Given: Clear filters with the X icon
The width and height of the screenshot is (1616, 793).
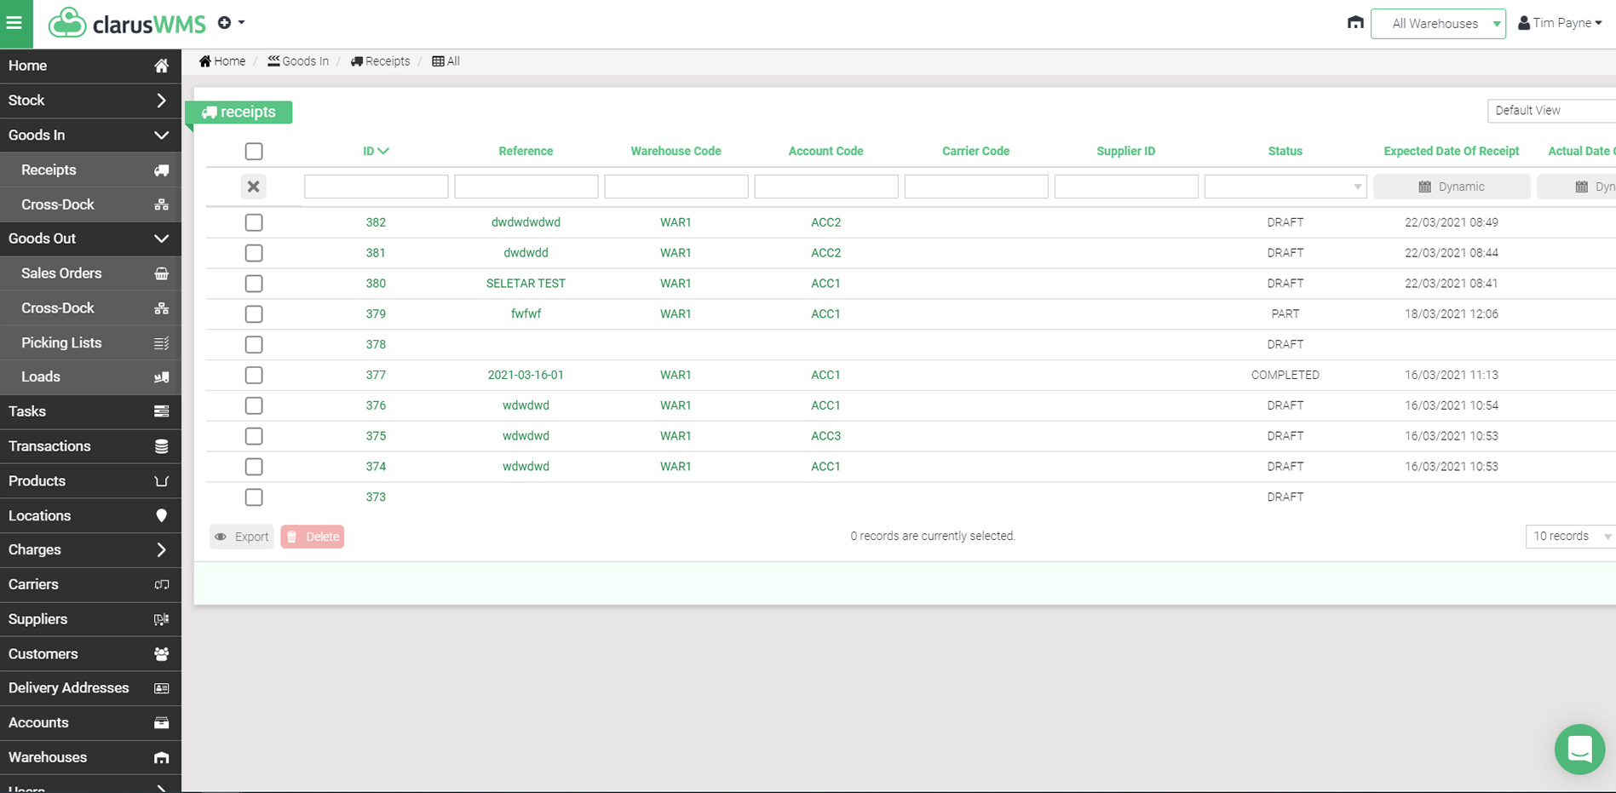Looking at the screenshot, I should pyautogui.click(x=253, y=187).
